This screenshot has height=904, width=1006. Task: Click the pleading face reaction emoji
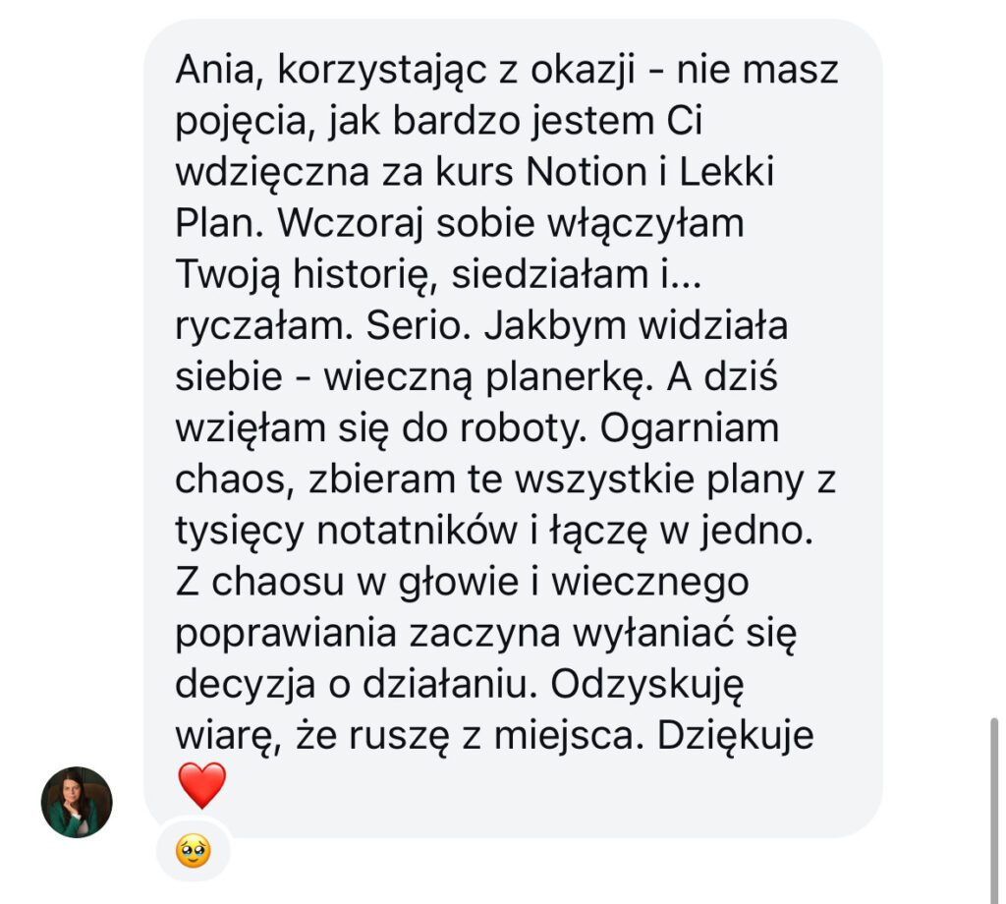[x=193, y=851]
